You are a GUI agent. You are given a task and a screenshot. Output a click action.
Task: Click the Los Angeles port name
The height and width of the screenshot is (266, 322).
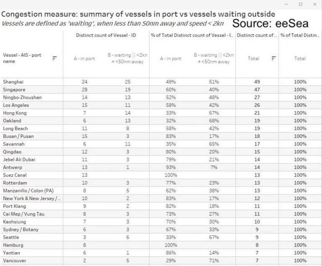[x=16, y=105]
